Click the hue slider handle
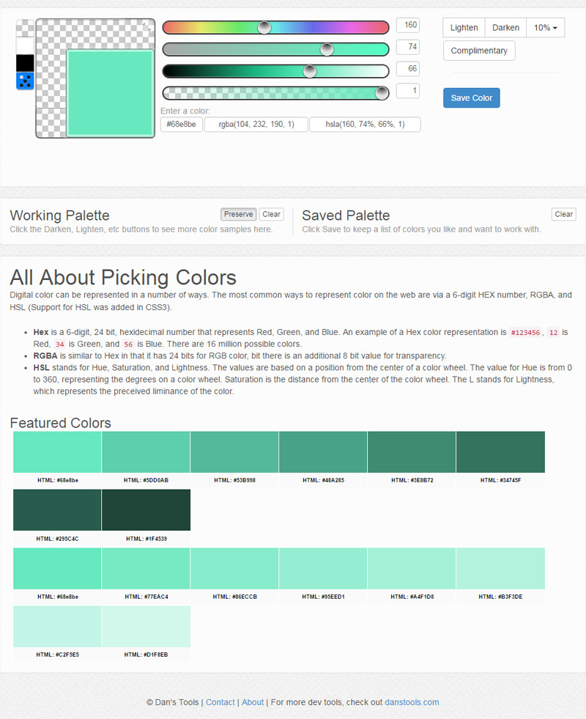586x719 pixels. [x=264, y=28]
